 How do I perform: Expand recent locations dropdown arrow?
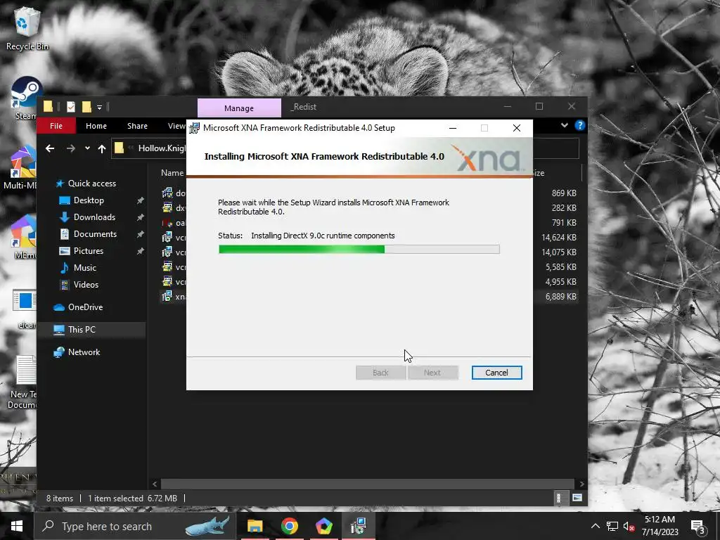click(x=87, y=148)
